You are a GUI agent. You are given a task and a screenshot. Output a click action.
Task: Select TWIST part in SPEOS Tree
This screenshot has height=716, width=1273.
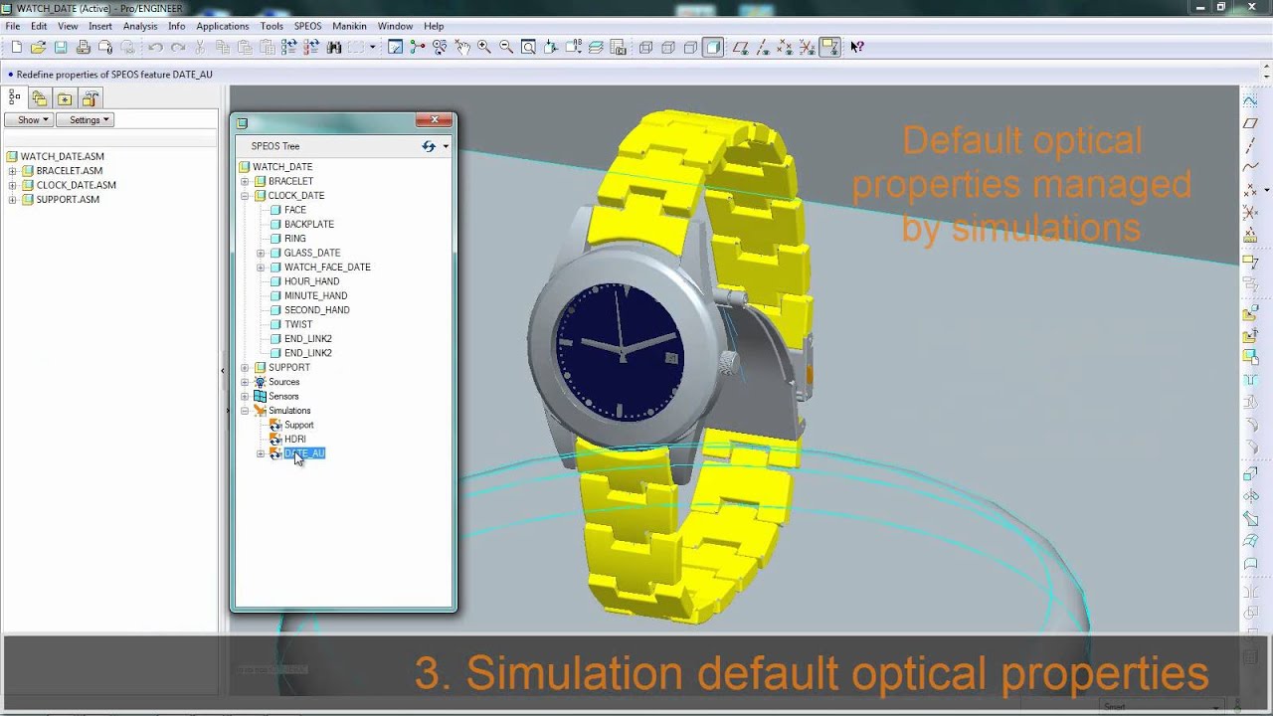pos(298,324)
